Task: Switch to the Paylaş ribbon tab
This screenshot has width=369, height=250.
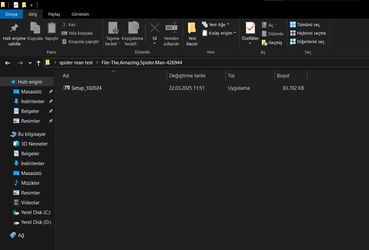Action: pos(54,14)
